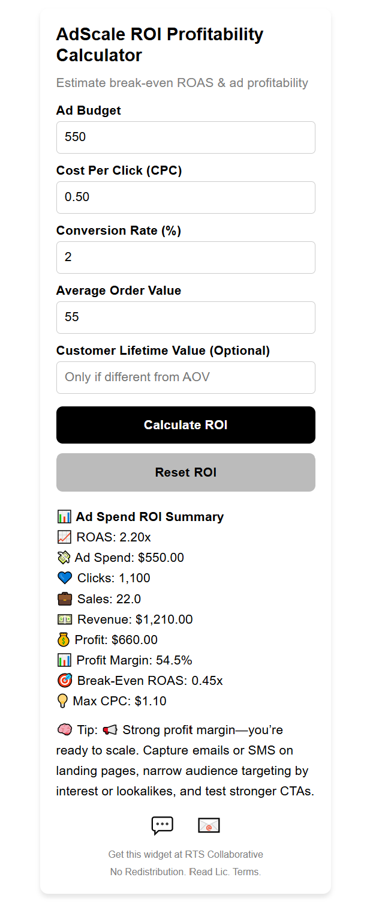Click the Cost Per Click input
The height and width of the screenshot is (910, 379).
coord(185,197)
